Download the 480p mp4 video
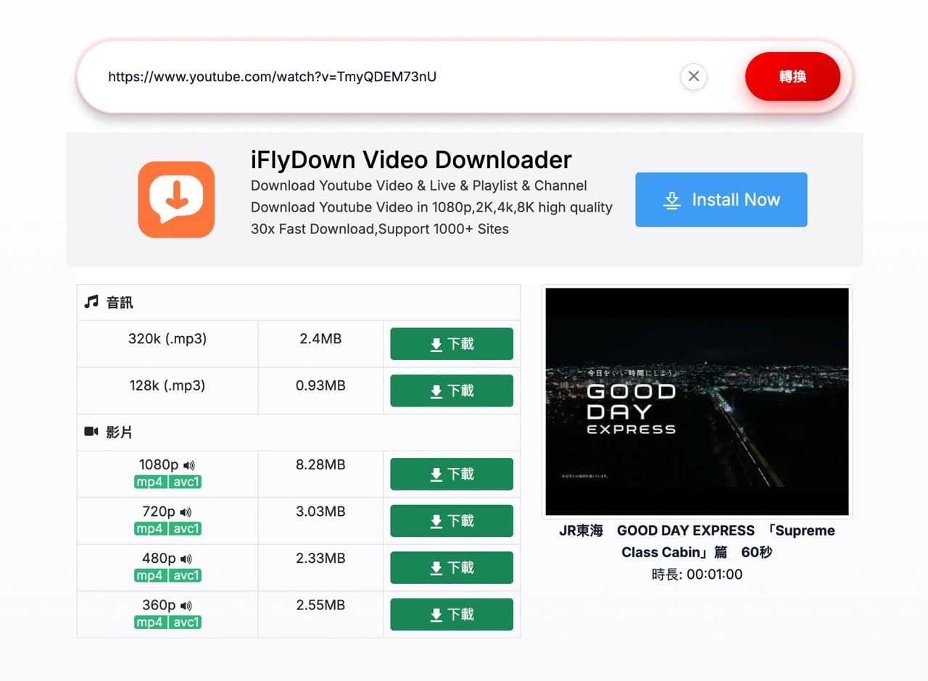Image resolution: width=928 pixels, height=681 pixels. (x=452, y=568)
